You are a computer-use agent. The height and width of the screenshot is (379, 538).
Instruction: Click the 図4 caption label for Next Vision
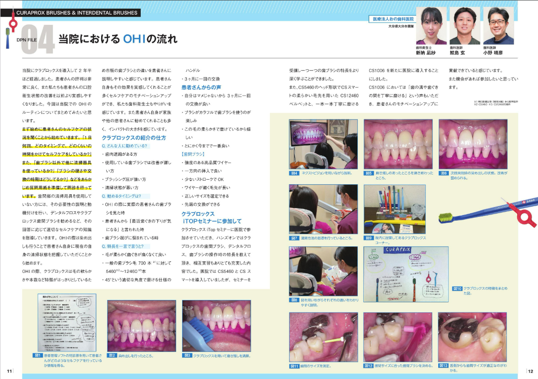(294, 173)
